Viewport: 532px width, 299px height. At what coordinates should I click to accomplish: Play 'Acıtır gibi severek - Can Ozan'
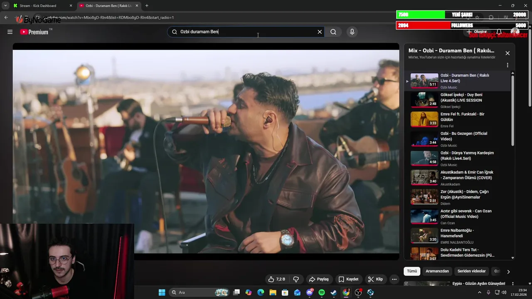tap(457, 216)
